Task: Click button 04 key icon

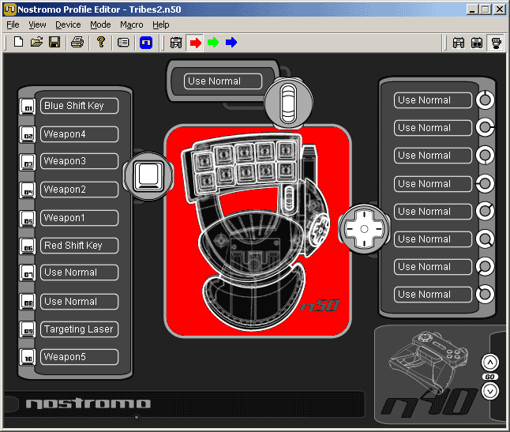Action: (28, 190)
